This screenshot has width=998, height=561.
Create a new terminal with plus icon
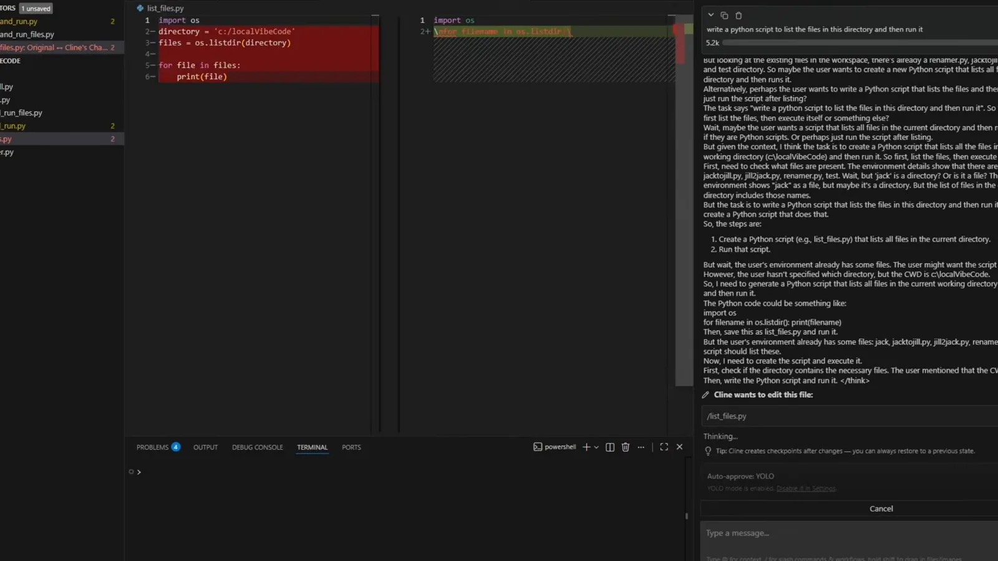tap(586, 447)
